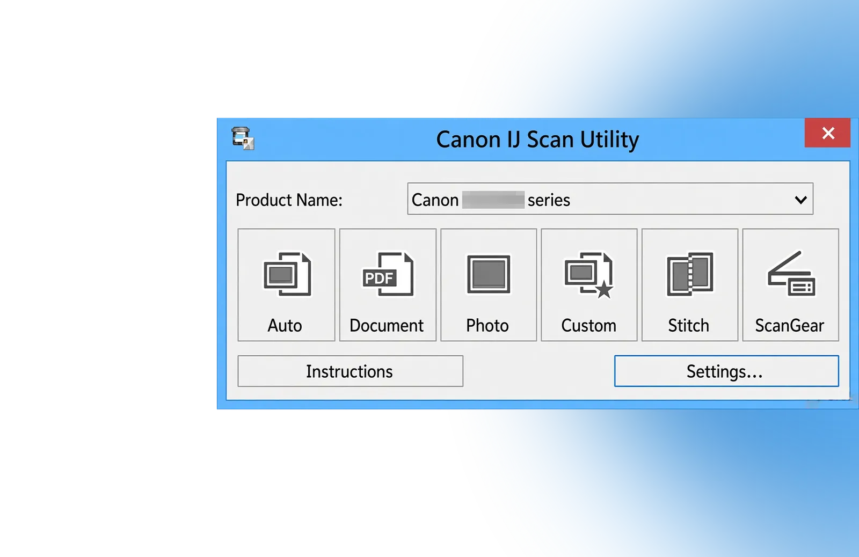Open the Instructions guide
859x557 pixels.
click(350, 371)
